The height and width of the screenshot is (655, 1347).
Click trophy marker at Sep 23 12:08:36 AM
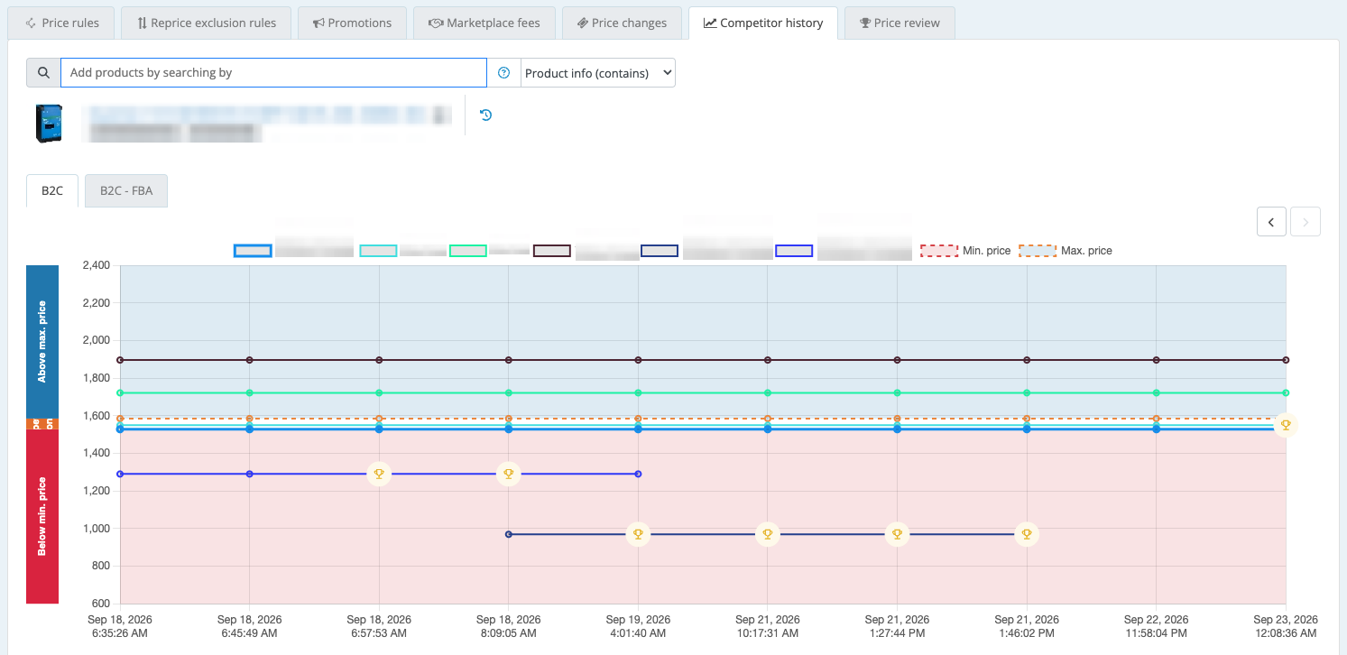1286,425
